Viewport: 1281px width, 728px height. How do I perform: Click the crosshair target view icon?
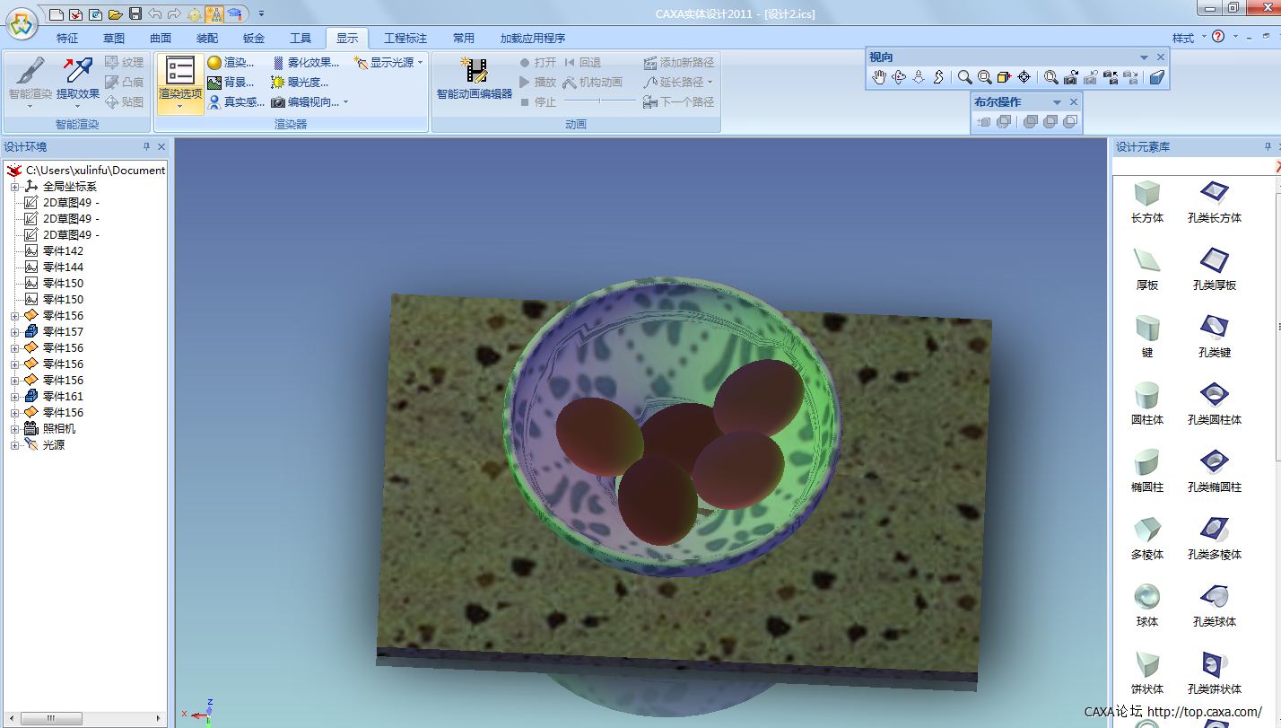[1024, 77]
